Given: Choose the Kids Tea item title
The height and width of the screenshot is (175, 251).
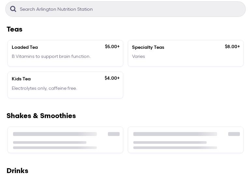Looking at the screenshot, I should click(x=21, y=79).
